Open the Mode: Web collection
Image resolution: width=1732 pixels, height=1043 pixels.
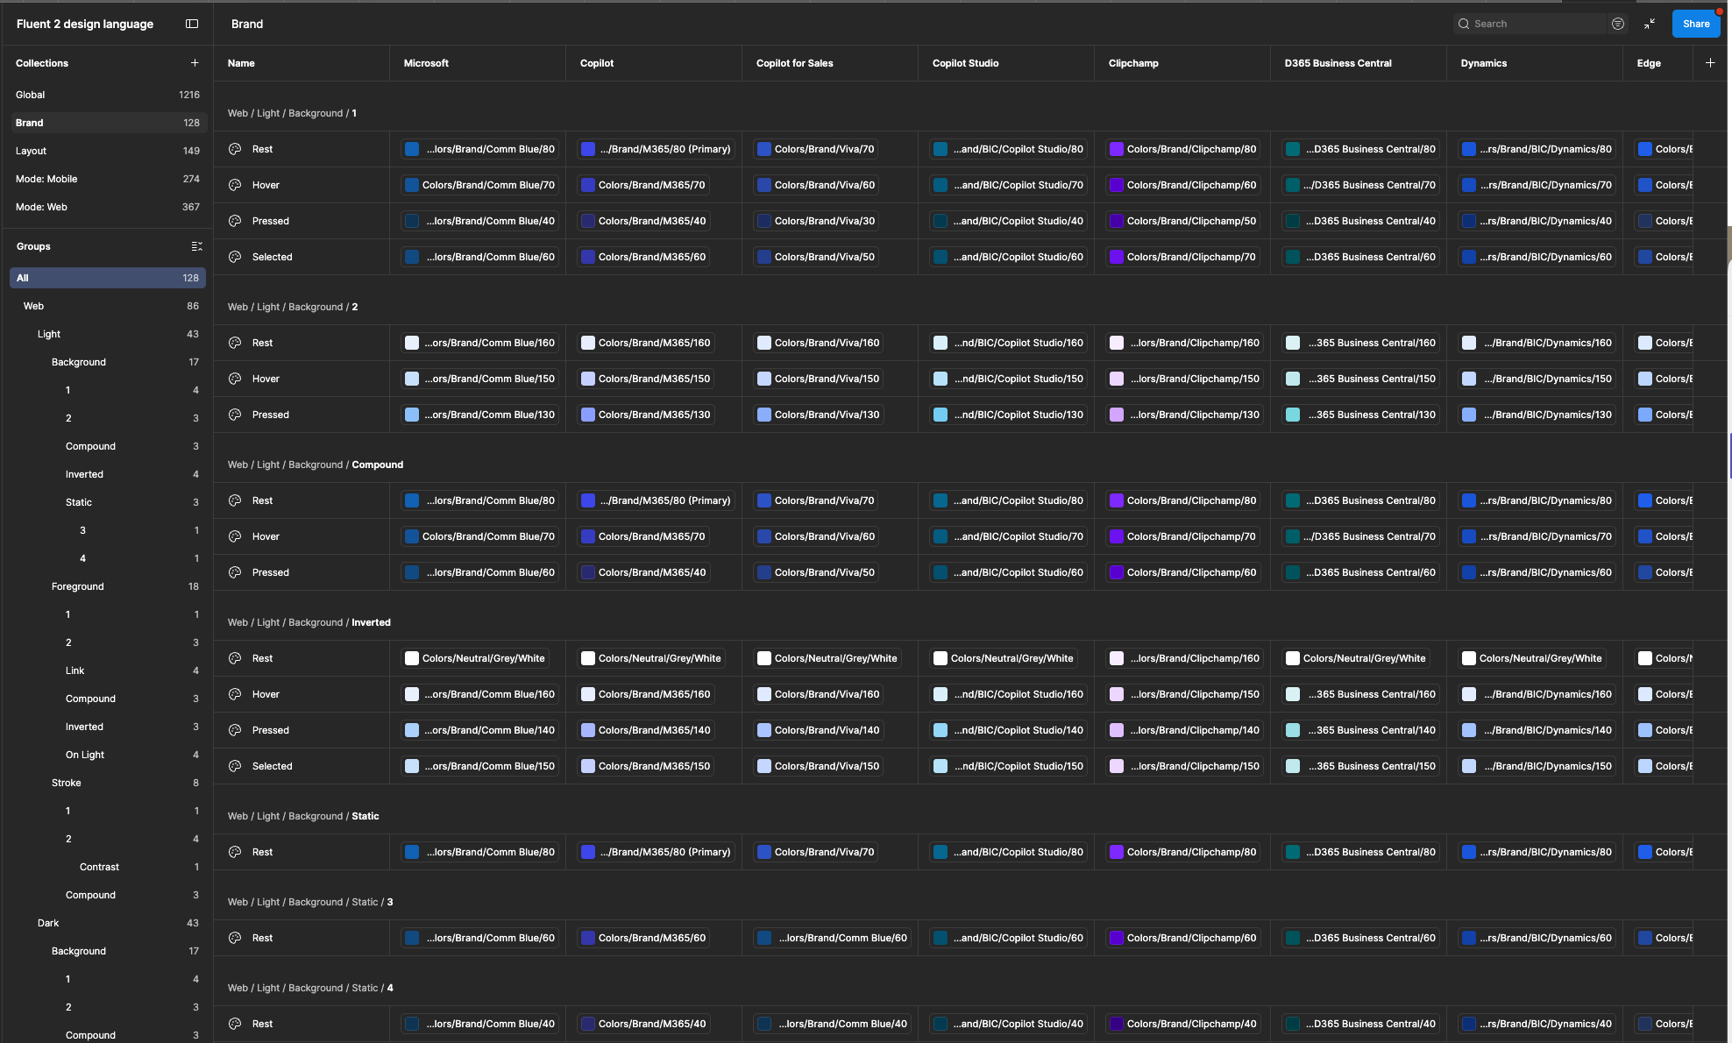[x=108, y=207]
